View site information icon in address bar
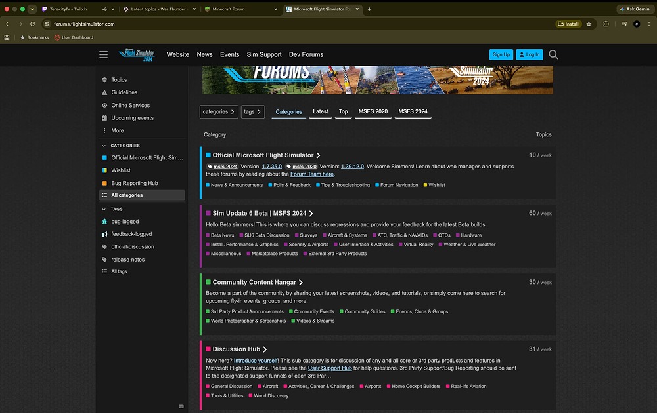The width and height of the screenshot is (657, 413). [x=47, y=24]
